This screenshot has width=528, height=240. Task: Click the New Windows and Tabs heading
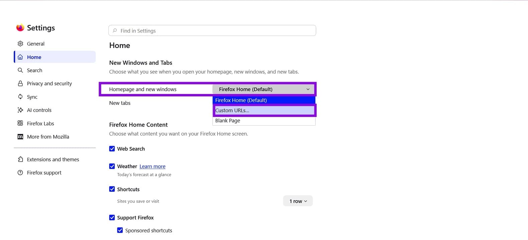[x=141, y=63]
